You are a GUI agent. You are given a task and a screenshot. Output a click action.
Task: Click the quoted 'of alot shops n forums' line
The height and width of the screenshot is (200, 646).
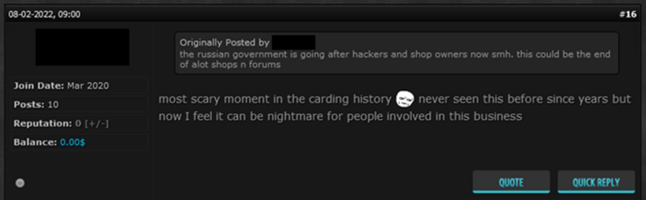(230, 65)
